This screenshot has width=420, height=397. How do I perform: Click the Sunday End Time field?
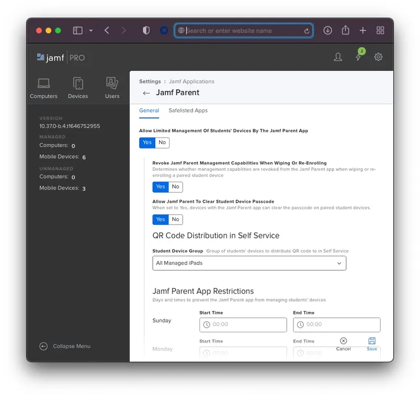[x=337, y=325]
